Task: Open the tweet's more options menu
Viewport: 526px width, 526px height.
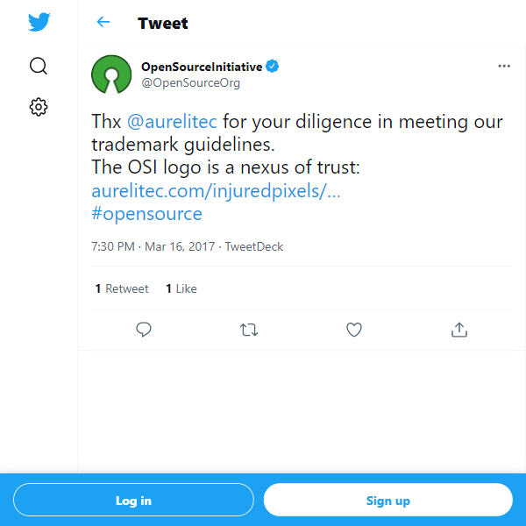Action: (504, 66)
